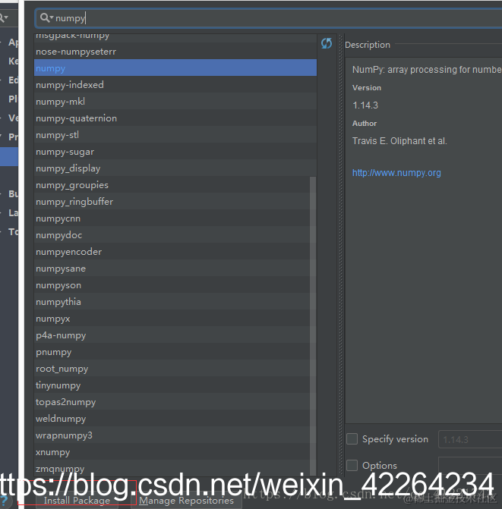This screenshot has width=502, height=509.
Task: Click the Install Package button
Action: (77, 500)
